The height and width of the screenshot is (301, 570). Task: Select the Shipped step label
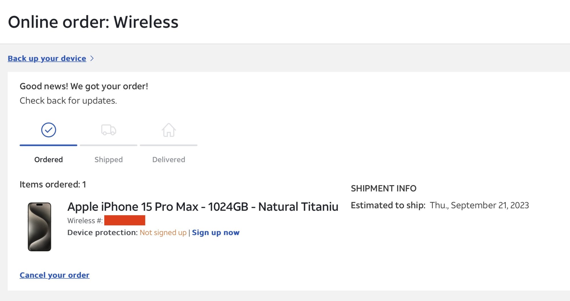[109, 160]
